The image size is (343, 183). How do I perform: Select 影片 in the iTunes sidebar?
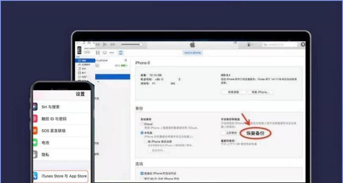click(86, 73)
